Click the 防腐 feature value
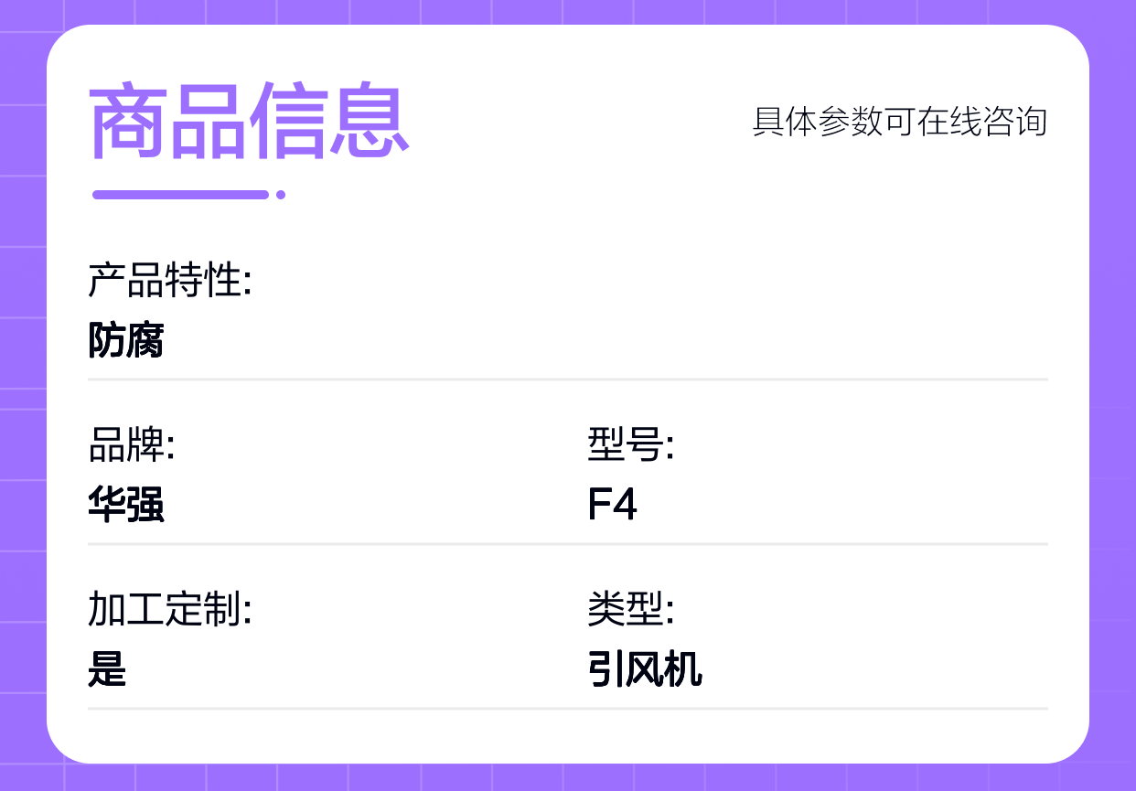This screenshot has height=791, width=1136. tap(126, 340)
